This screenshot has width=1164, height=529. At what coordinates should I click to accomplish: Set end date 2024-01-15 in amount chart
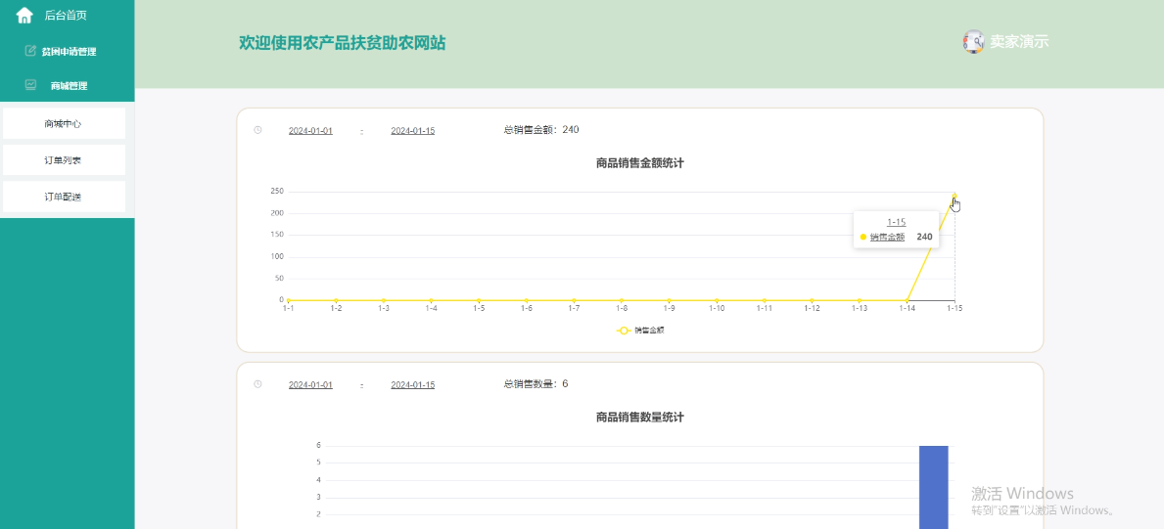413,131
